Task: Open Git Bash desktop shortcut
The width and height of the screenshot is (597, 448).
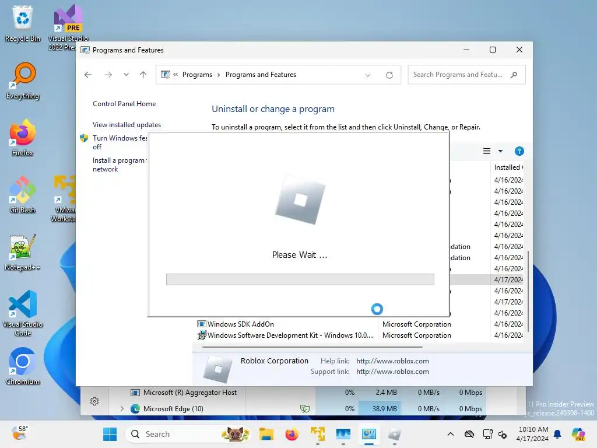Action: coord(23,195)
